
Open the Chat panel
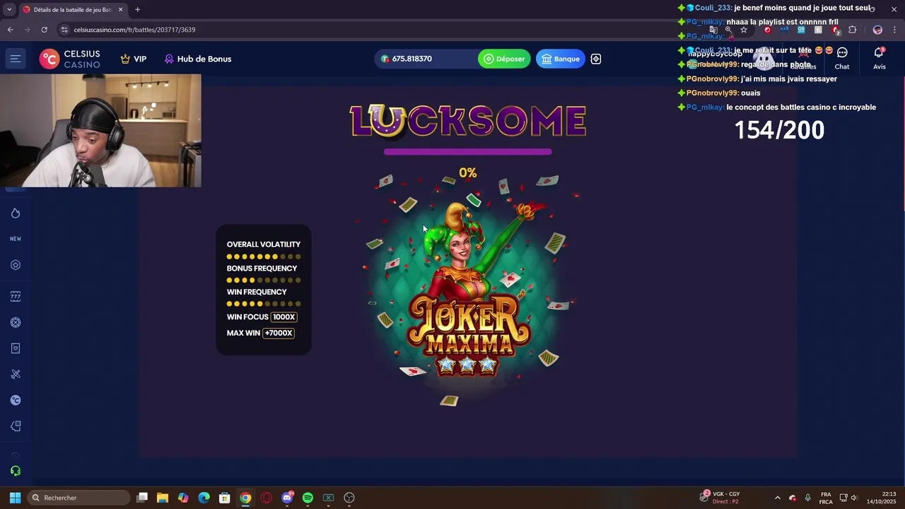tap(842, 59)
